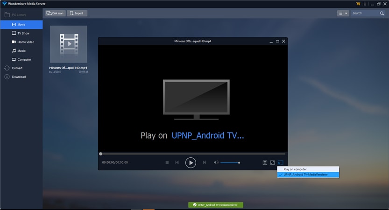Maximize the video player window
Viewport: 389px width, 210px height.
pos(277,41)
